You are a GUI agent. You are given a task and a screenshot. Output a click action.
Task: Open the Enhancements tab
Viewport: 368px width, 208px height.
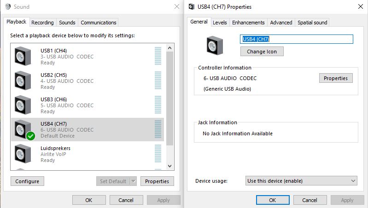point(248,23)
